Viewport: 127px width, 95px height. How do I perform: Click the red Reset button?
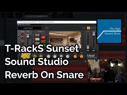tap(22, 44)
